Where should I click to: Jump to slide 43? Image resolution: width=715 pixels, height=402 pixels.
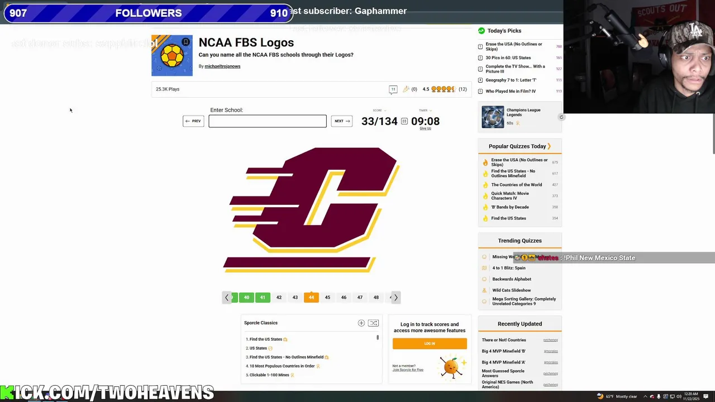[295, 298]
